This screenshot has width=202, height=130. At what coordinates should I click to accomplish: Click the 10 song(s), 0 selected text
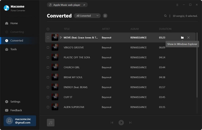click(x=185, y=16)
